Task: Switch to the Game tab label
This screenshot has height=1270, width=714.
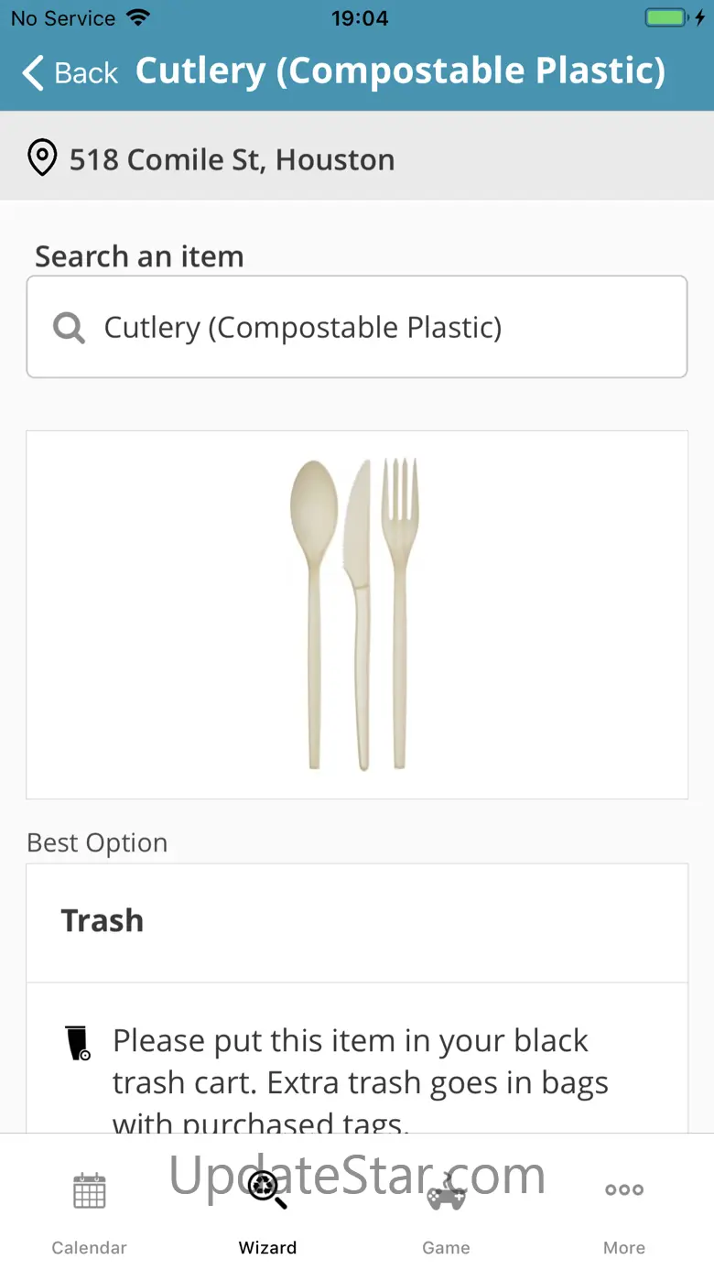Action: (x=446, y=1248)
